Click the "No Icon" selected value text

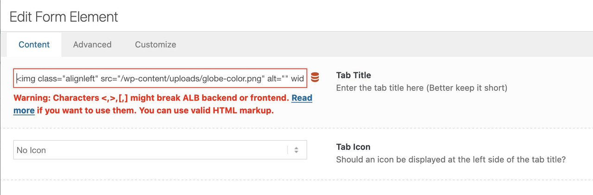tap(31, 150)
